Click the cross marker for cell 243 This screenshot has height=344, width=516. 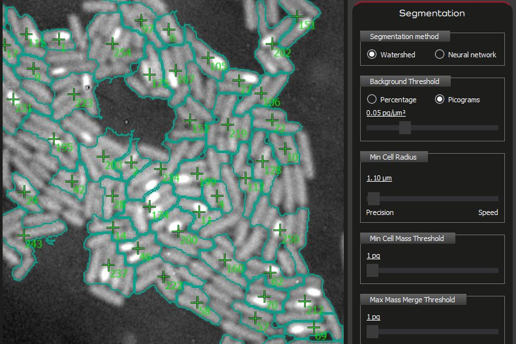23,235
